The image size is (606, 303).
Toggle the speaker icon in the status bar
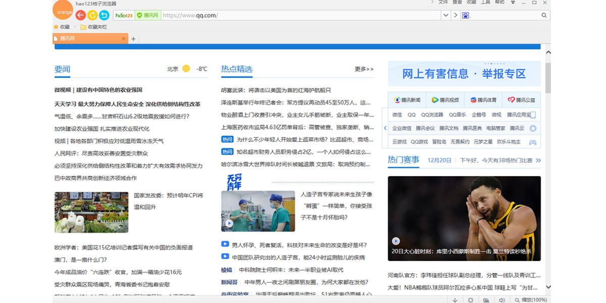click(x=501, y=299)
